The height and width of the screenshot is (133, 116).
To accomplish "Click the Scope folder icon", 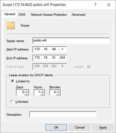I will coord(11,25).
